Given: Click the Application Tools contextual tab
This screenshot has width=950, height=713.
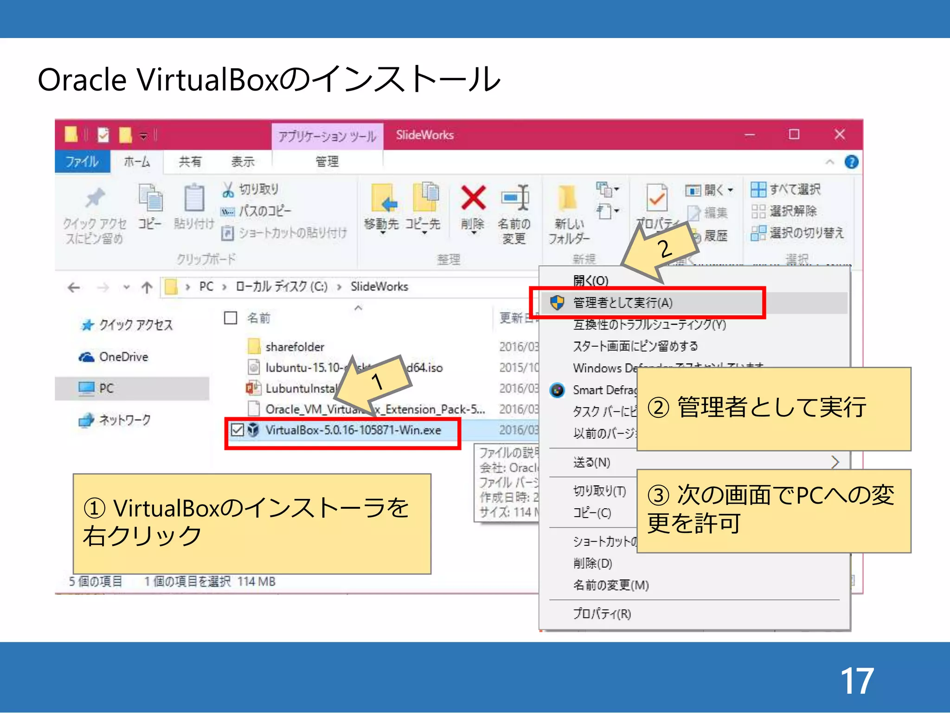Looking at the screenshot, I should 327,136.
